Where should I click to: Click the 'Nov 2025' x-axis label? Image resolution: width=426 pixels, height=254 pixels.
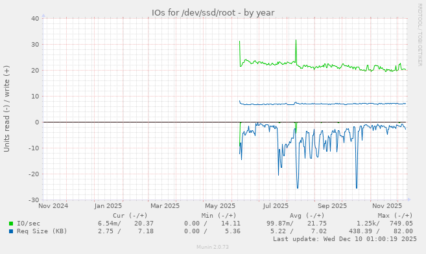[x=387, y=206]
